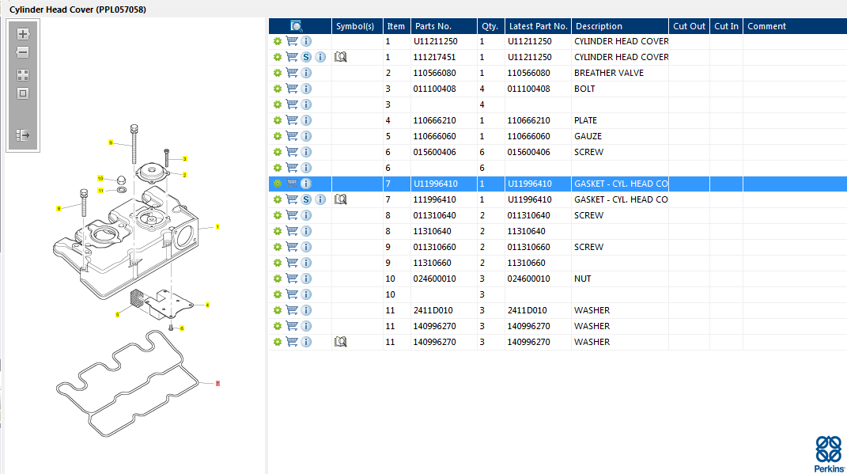Show info for SCREW 011310660
The image size is (847, 474).
[x=306, y=247]
